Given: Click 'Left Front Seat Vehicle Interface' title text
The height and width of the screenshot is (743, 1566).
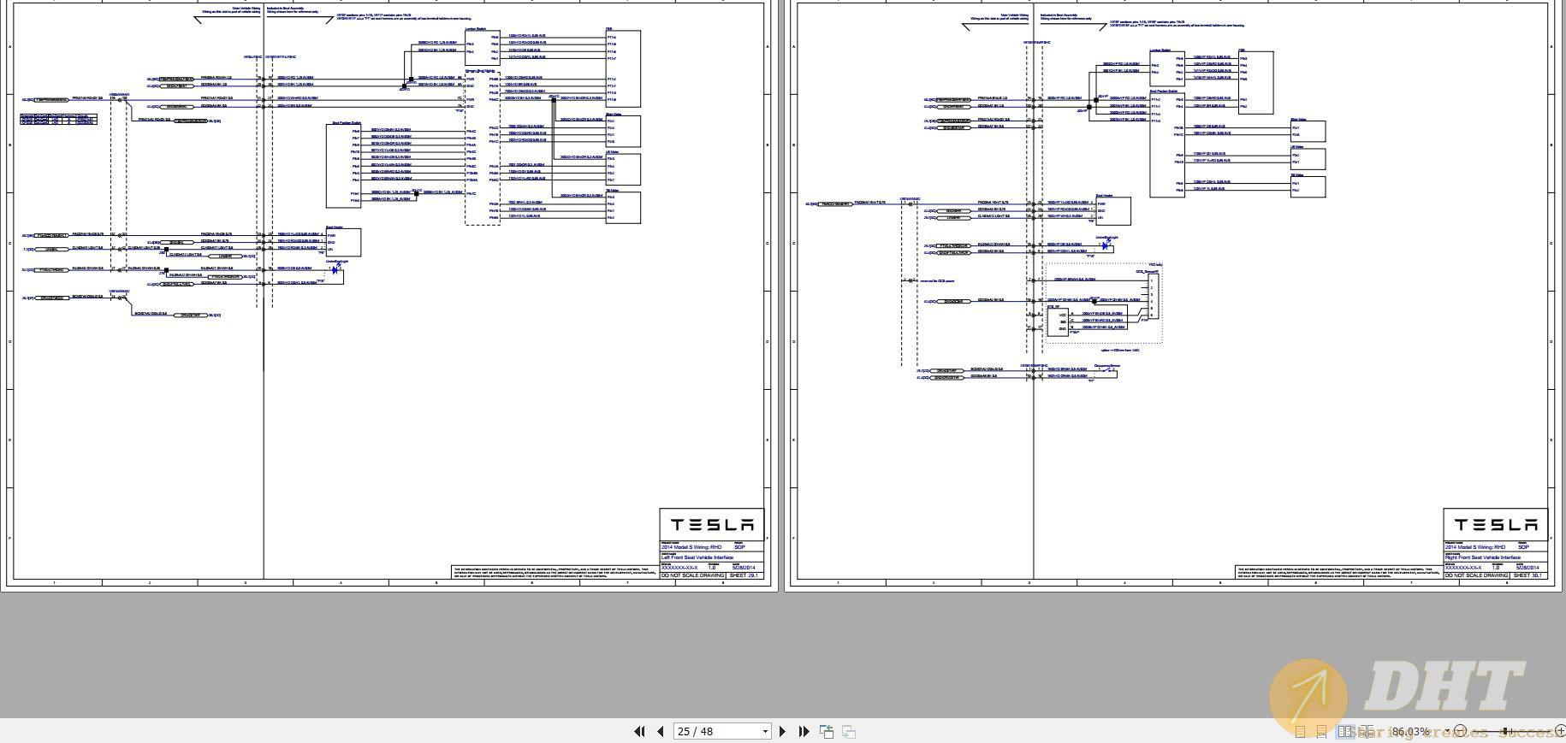Looking at the screenshot, I should point(697,557).
